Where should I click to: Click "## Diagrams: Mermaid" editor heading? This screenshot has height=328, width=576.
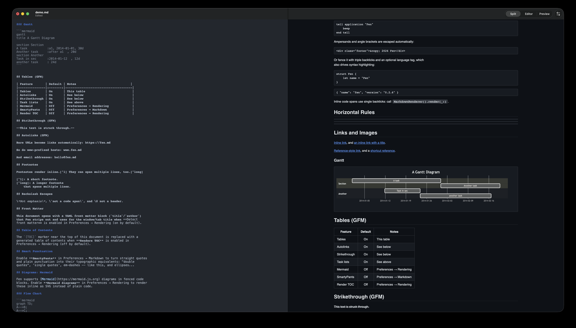point(34,272)
